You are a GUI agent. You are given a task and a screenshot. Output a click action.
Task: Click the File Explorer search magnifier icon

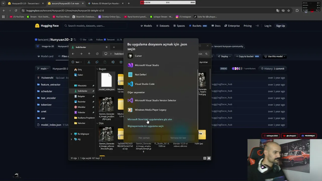206,54
